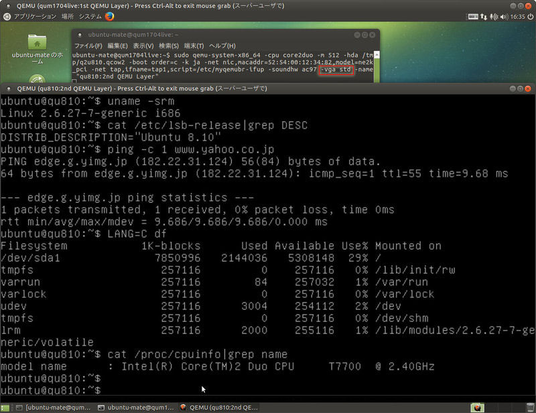Click the microphone indicator in the panel
Image resolution: width=536 pixels, height=413 pixels.
click(493, 16)
